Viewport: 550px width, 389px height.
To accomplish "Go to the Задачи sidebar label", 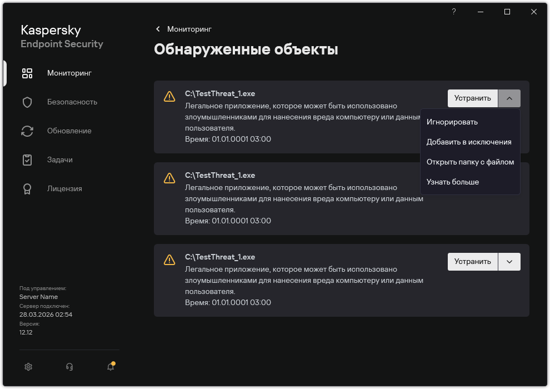I will [59, 160].
